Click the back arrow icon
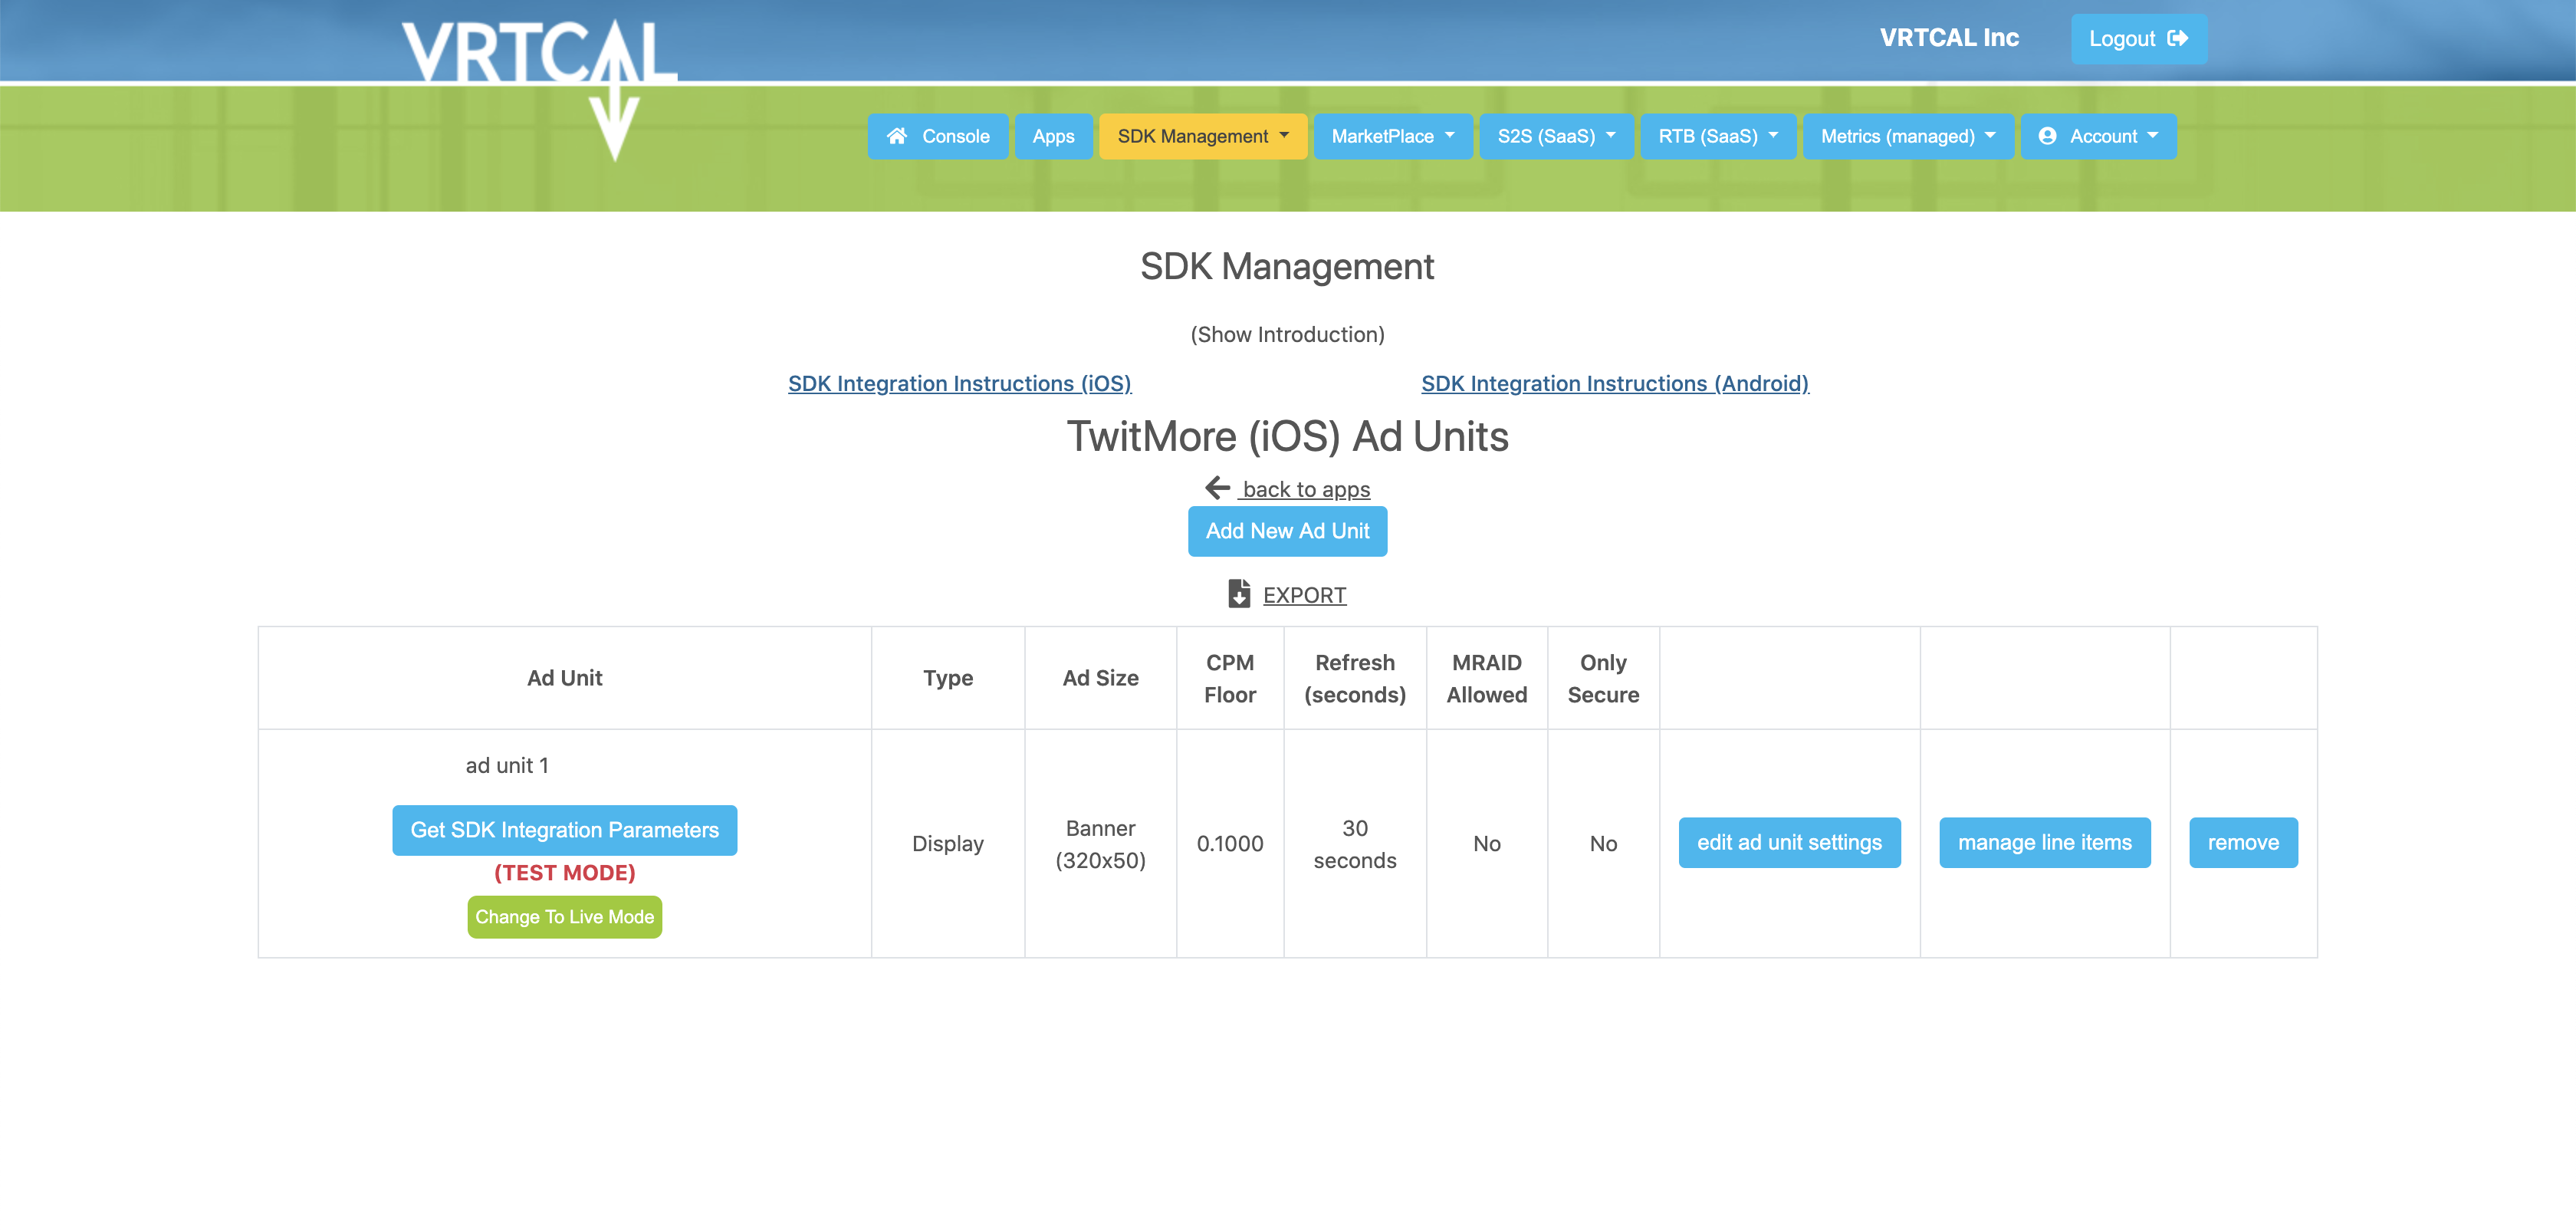The width and height of the screenshot is (2576, 1230). click(1217, 488)
